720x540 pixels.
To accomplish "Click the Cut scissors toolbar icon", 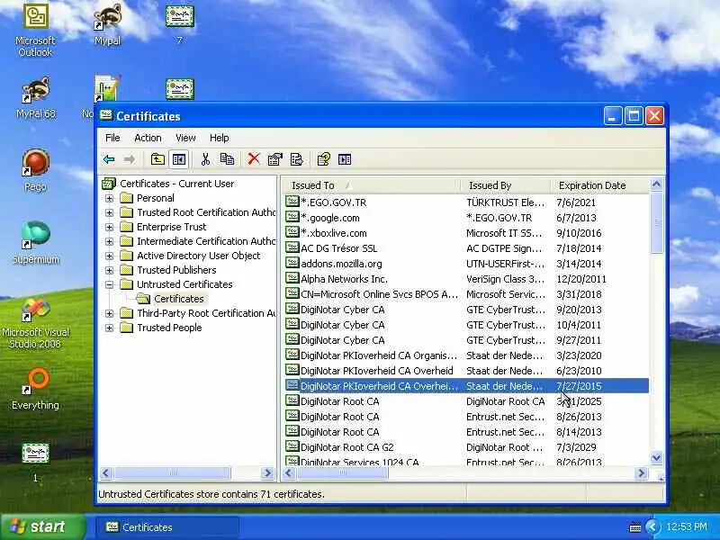I will [x=205, y=159].
